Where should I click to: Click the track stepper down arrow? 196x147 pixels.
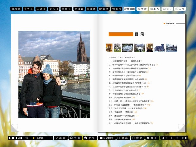(x=51, y=139)
